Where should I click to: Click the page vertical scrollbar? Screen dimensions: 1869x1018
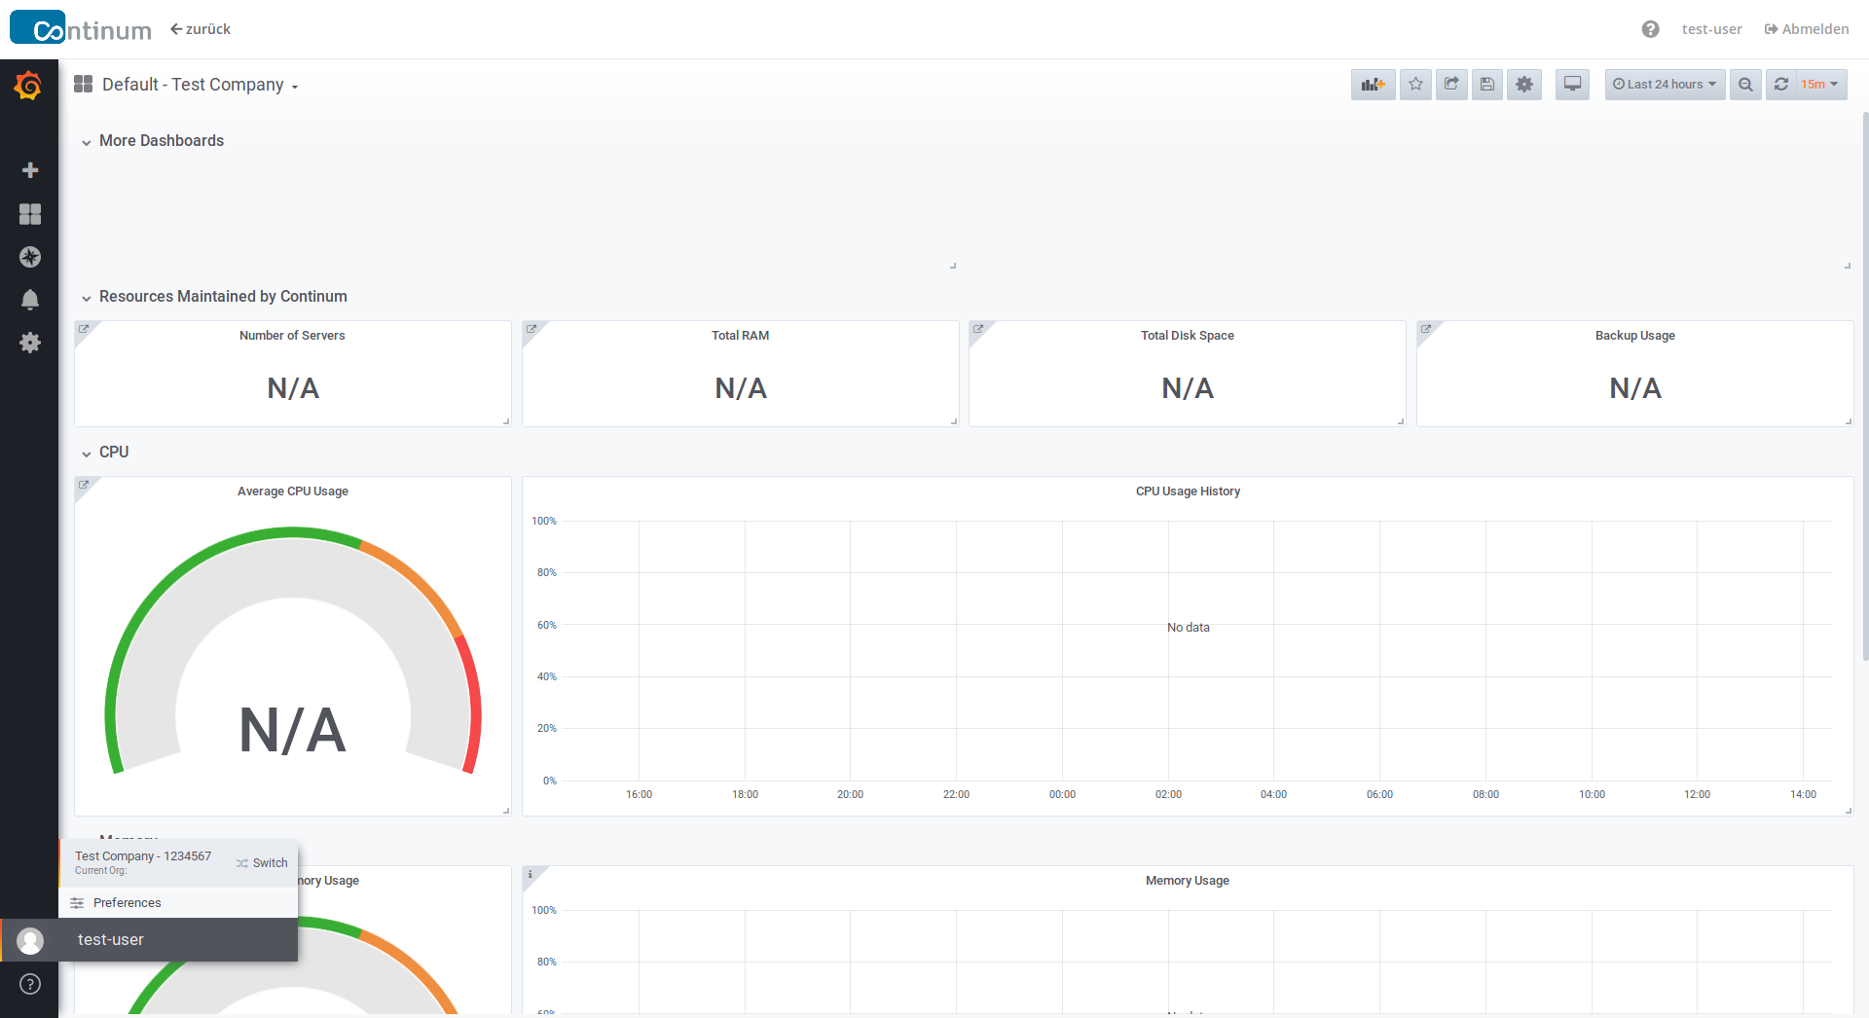[x=1865, y=384]
